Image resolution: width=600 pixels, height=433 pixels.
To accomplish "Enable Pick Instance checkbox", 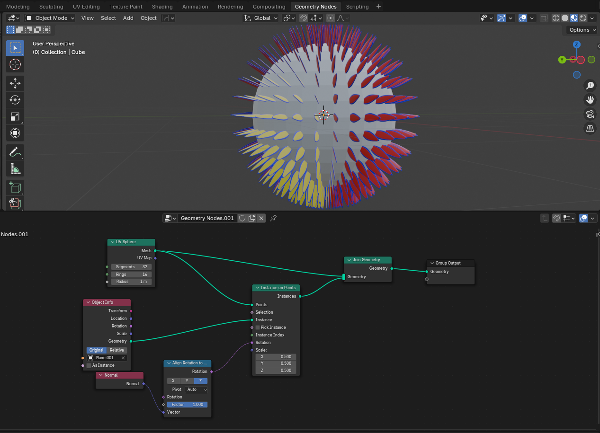I will 258,327.
